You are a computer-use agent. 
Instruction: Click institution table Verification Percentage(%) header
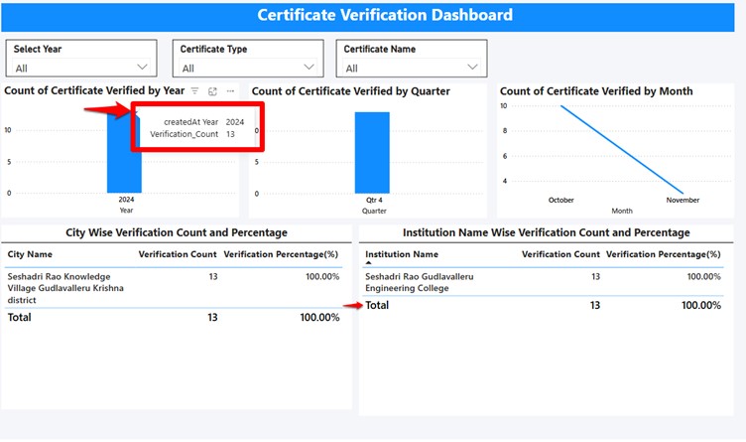pos(663,254)
